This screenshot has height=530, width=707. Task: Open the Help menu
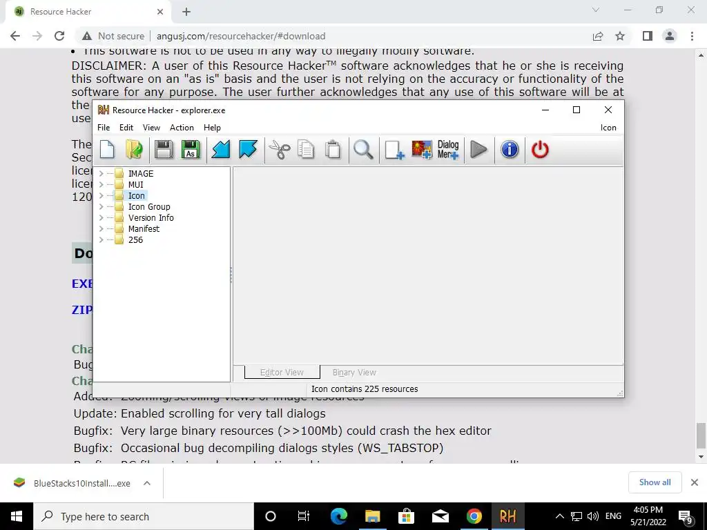(212, 128)
